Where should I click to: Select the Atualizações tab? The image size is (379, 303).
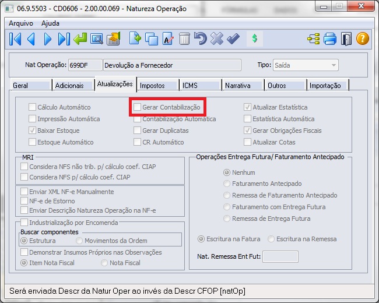click(x=115, y=84)
